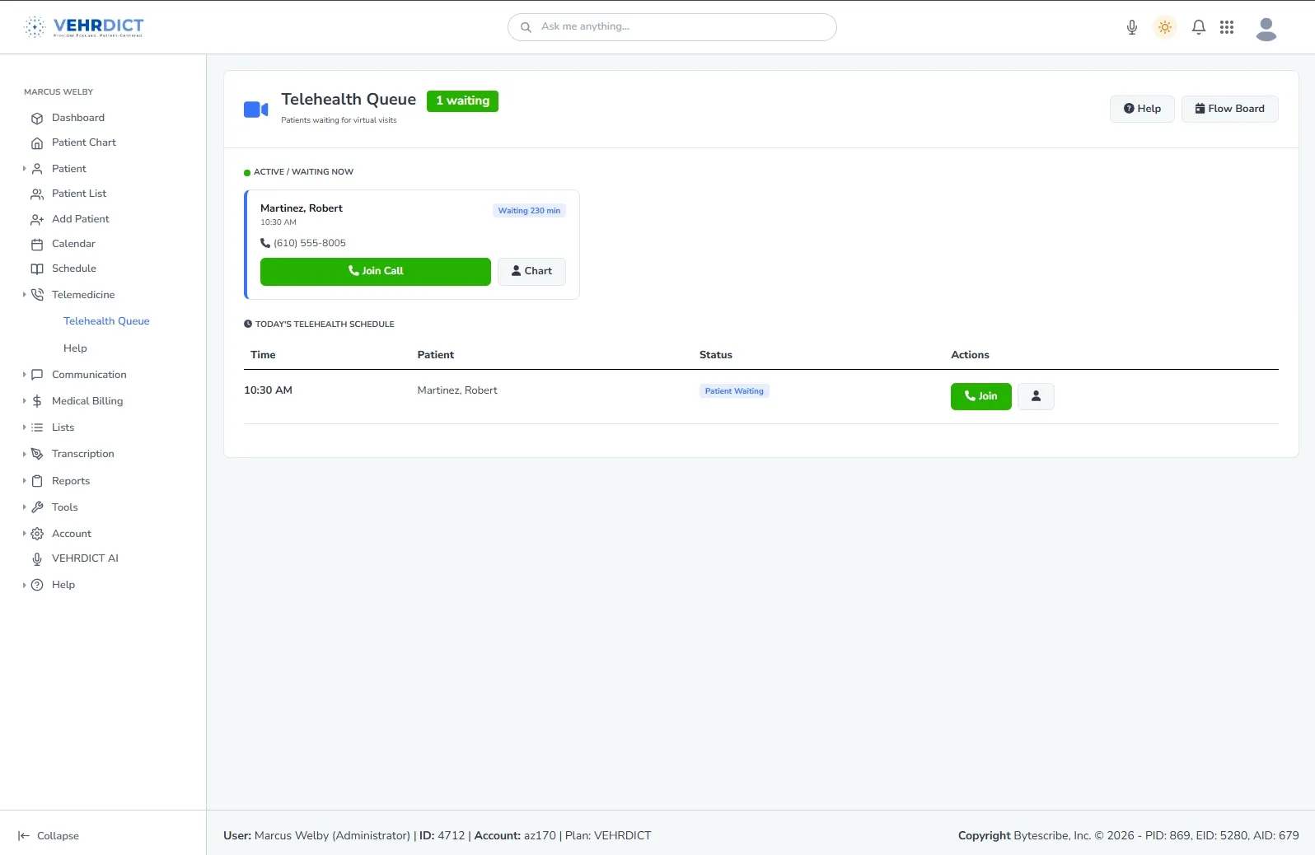Open the apps grid icon

point(1227,27)
